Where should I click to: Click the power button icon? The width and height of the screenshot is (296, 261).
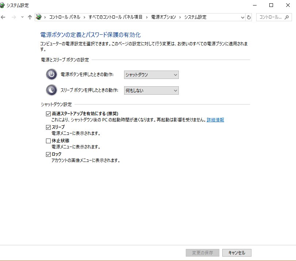tap(51, 75)
